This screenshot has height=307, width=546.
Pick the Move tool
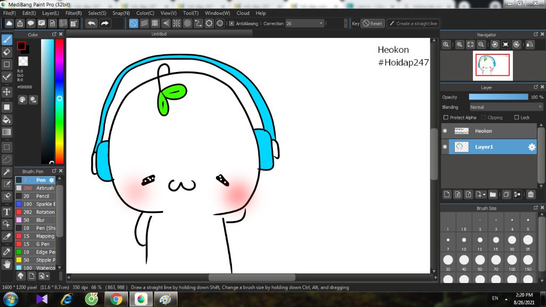(6, 92)
